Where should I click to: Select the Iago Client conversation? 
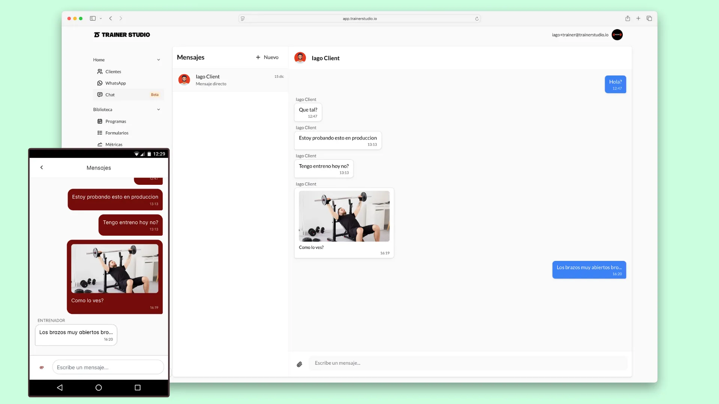point(230,80)
